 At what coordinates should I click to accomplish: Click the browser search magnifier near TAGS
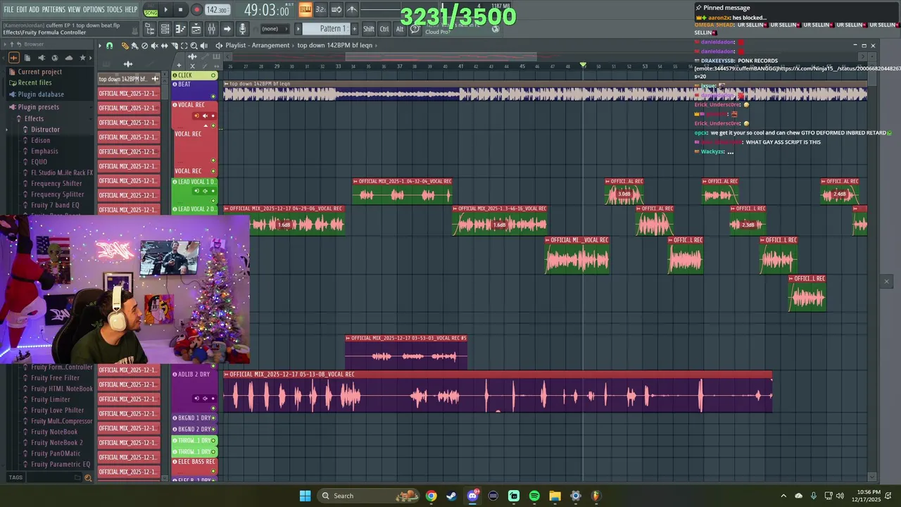(88, 477)
